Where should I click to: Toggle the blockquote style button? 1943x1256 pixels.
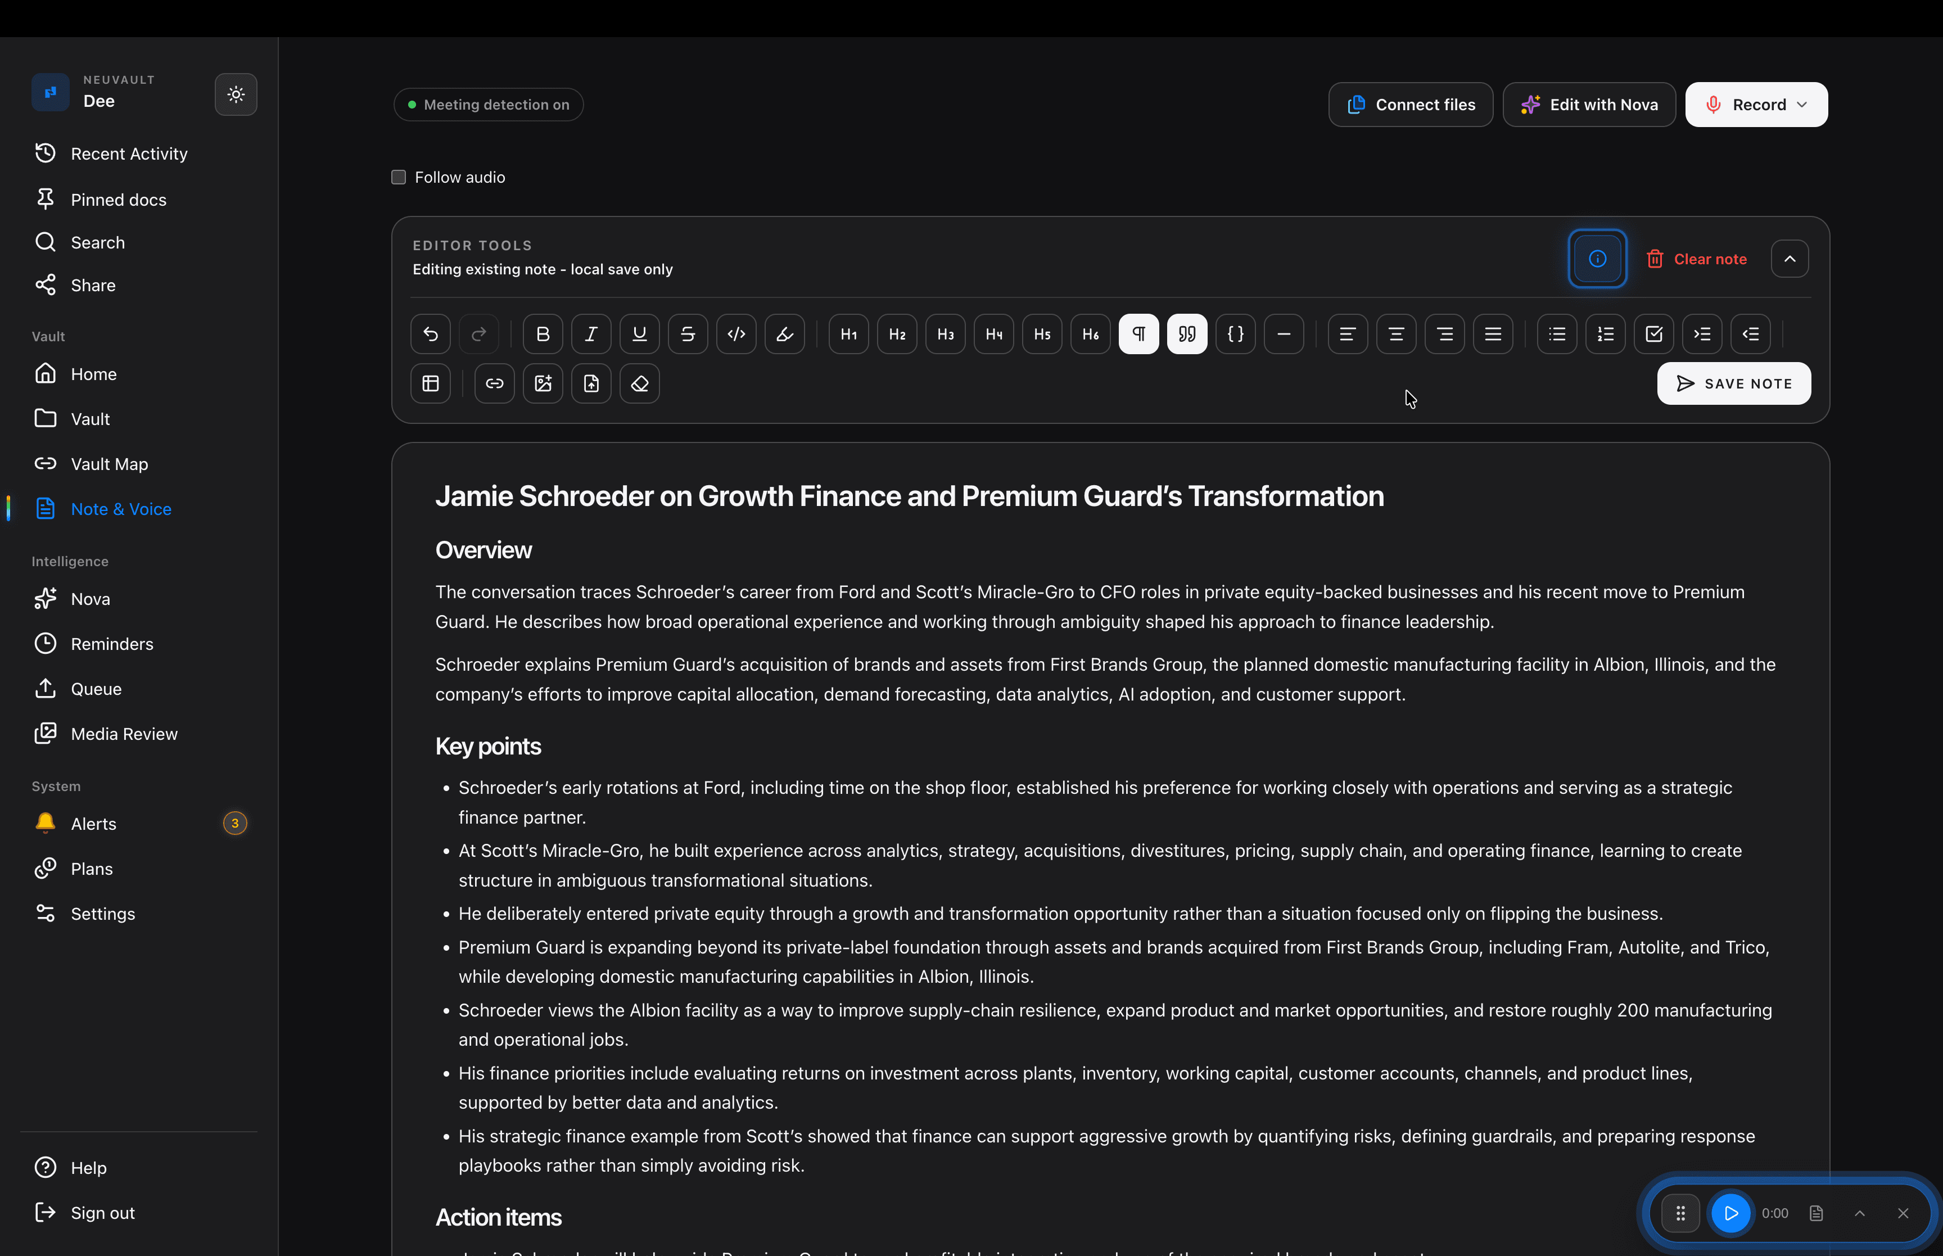pyautogui.click(x=1187, y=333)
